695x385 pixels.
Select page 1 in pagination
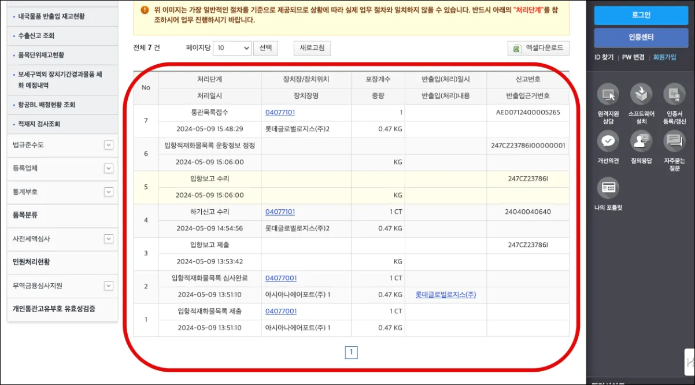click(x=351, y=351)
